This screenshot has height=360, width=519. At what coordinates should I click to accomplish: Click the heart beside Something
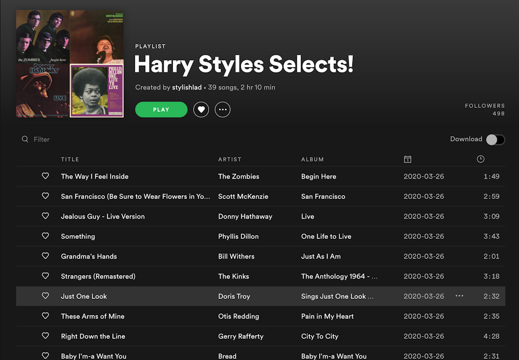pos(45,236)
